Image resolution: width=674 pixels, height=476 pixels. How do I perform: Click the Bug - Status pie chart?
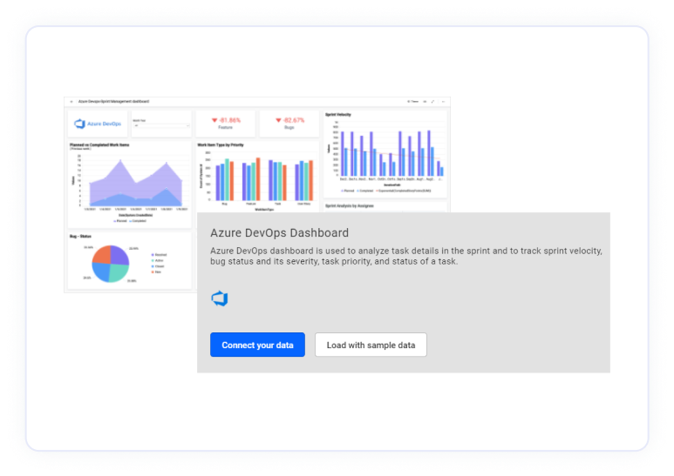(111, 264)
